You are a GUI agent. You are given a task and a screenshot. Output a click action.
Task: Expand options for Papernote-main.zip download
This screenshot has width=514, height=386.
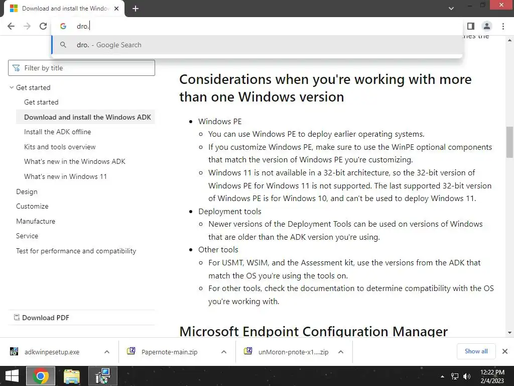224,352
